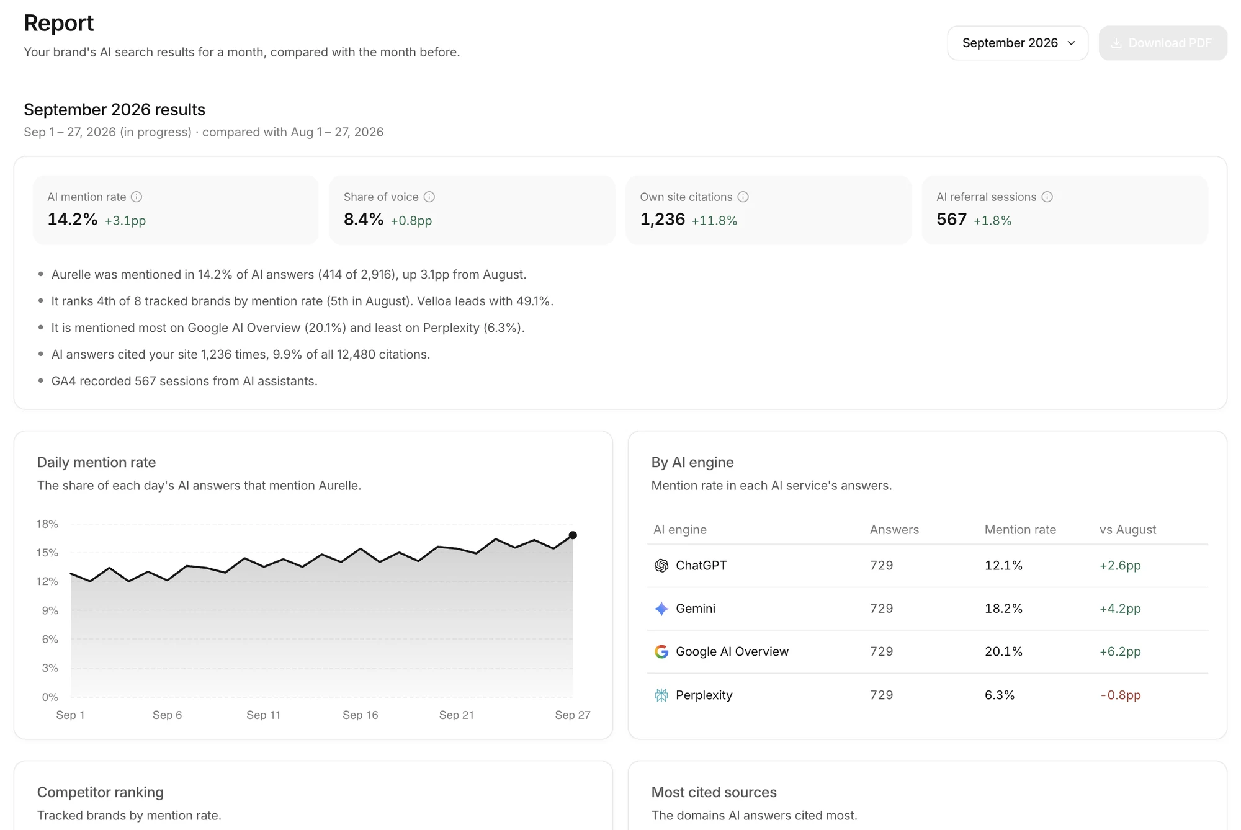Viewport: 1241px width, 830px height.
Task: Click the 14.2% mention rate value
Action: point(73,219)
